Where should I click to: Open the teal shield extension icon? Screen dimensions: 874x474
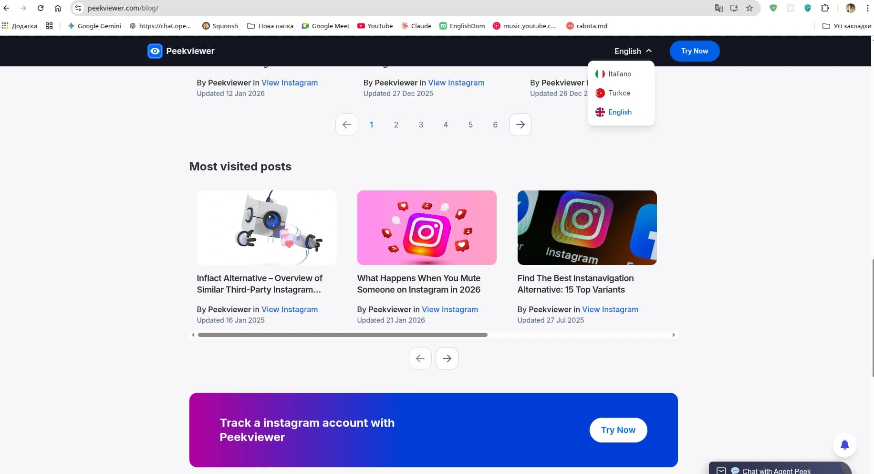pos(808,8)
